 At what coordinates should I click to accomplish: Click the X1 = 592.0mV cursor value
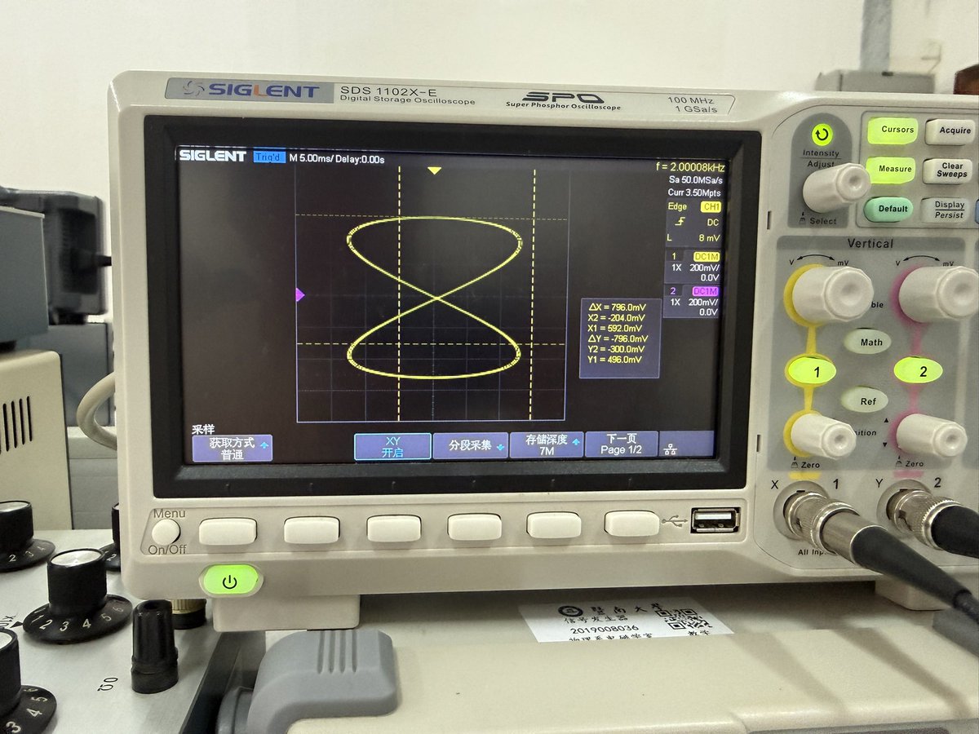(616, 328)
